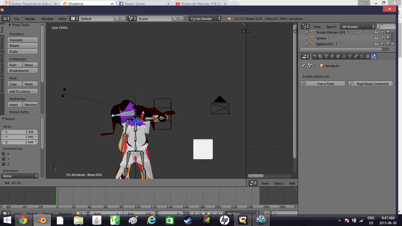
Task: Click the wrench modifier icon on Sphere row
Action: 340,38
